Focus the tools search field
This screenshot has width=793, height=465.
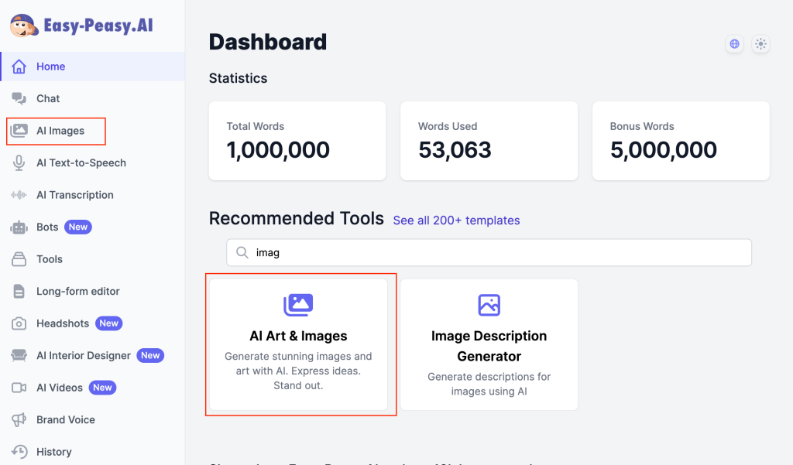(496, 252)
